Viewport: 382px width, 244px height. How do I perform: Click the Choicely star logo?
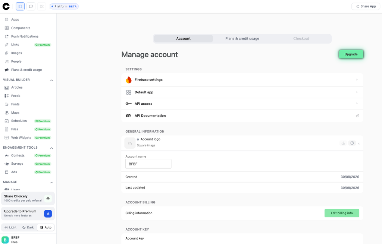6,6
